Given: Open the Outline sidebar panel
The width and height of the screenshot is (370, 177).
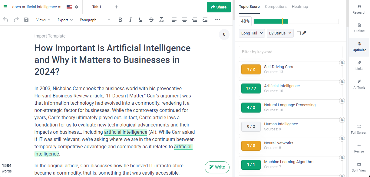Looking at the screenshot, I should 359,28.
